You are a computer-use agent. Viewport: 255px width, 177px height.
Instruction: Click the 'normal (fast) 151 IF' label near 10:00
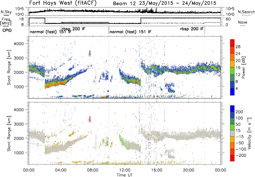tap(130, 32)
